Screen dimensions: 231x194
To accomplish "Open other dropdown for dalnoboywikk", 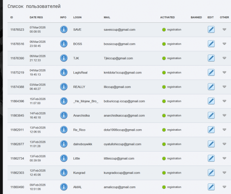I will [224, 144].
